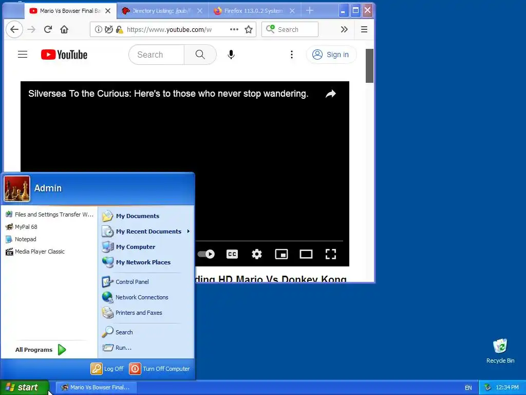Click YouTube search magnifier button
The width and height of the screenshot is (526, 395).
click(x=200, y=55)
